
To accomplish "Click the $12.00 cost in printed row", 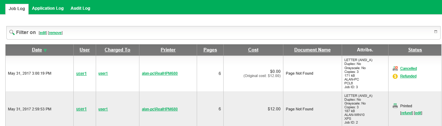I will [x=274, y=109].
